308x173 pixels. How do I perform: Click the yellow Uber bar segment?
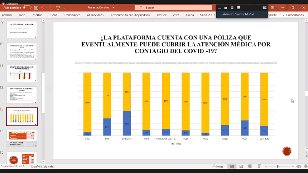245,96
